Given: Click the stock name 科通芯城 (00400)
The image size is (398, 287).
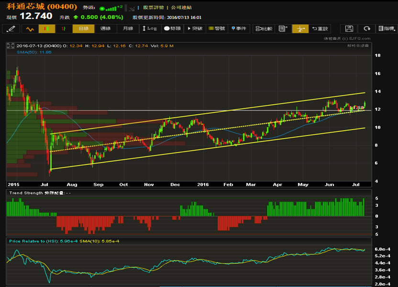Looking at the screenshot, I should pos(42,6).
